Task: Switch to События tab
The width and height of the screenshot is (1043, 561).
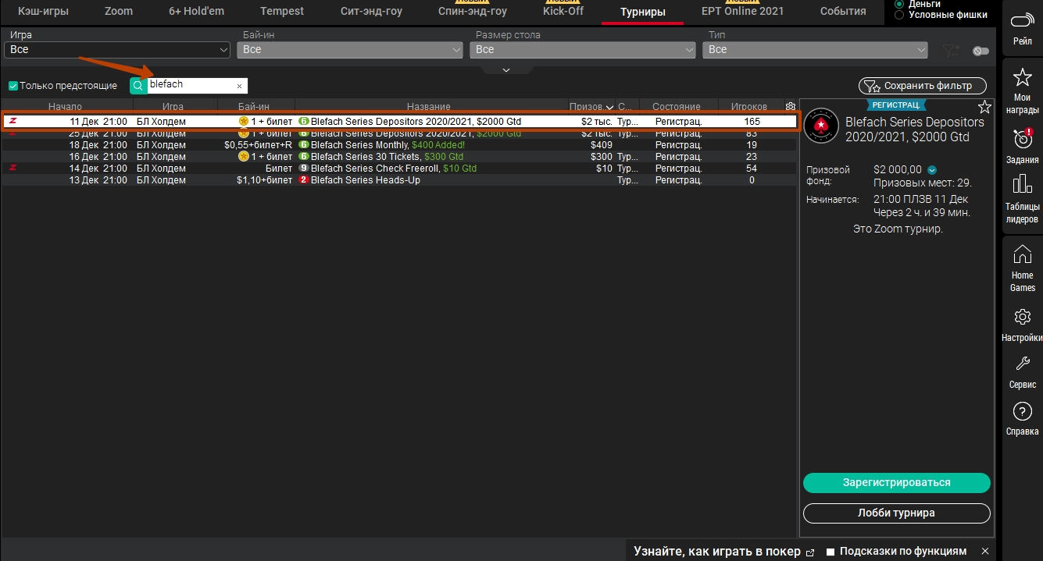Action: tap(843, 11)
